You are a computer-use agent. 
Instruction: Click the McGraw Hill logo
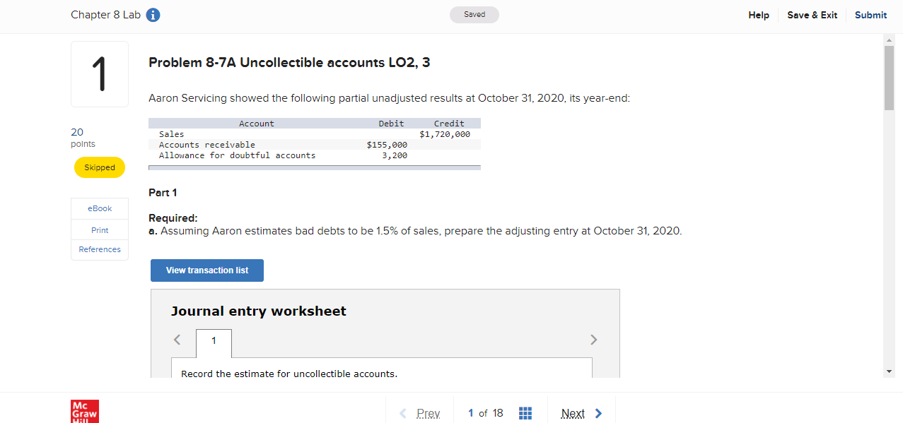(x=85, y=410)
